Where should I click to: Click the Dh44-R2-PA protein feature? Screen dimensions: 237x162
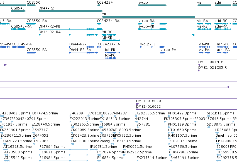point(84,53)
